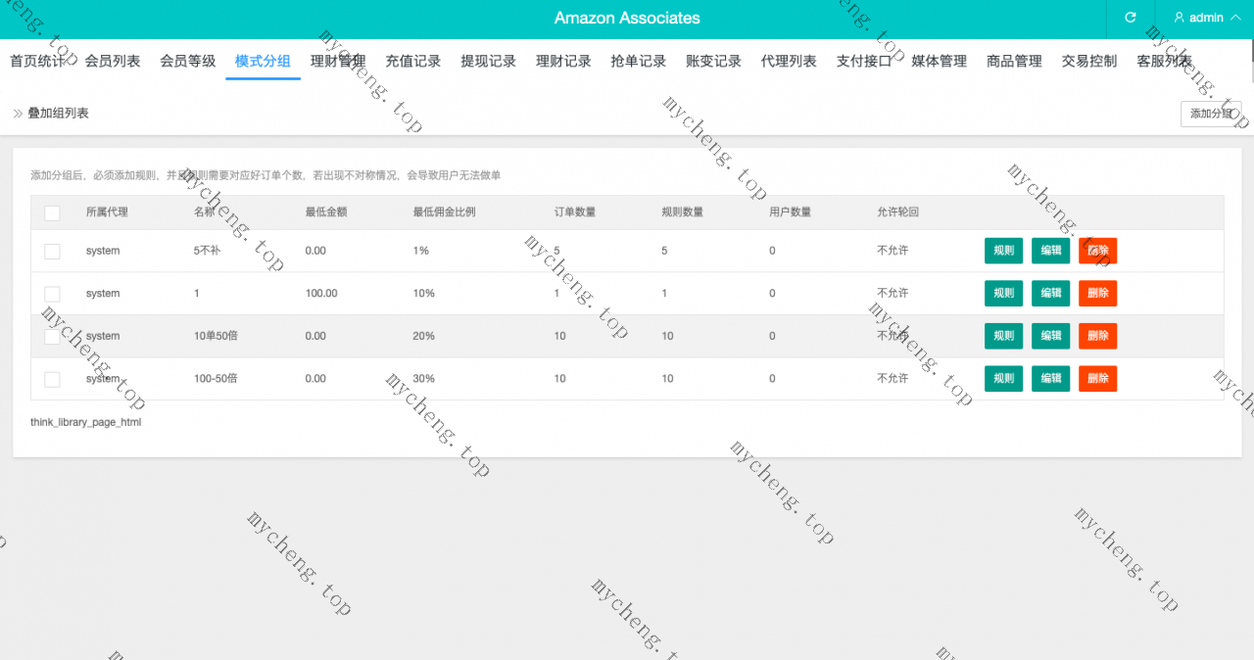
Task: Click 规则 button for the 5不补 row
Action: (x=1003, y=251)
